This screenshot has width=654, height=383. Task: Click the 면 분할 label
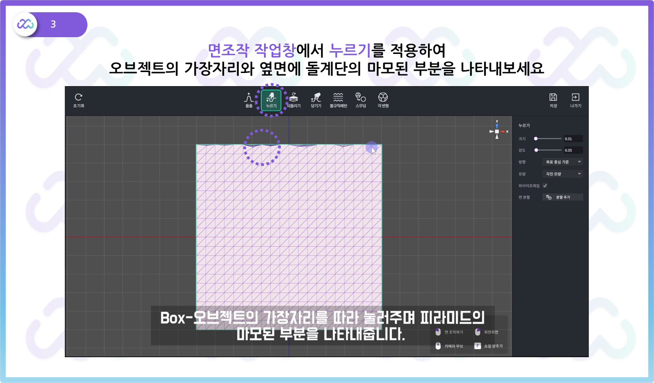[524, 197]
